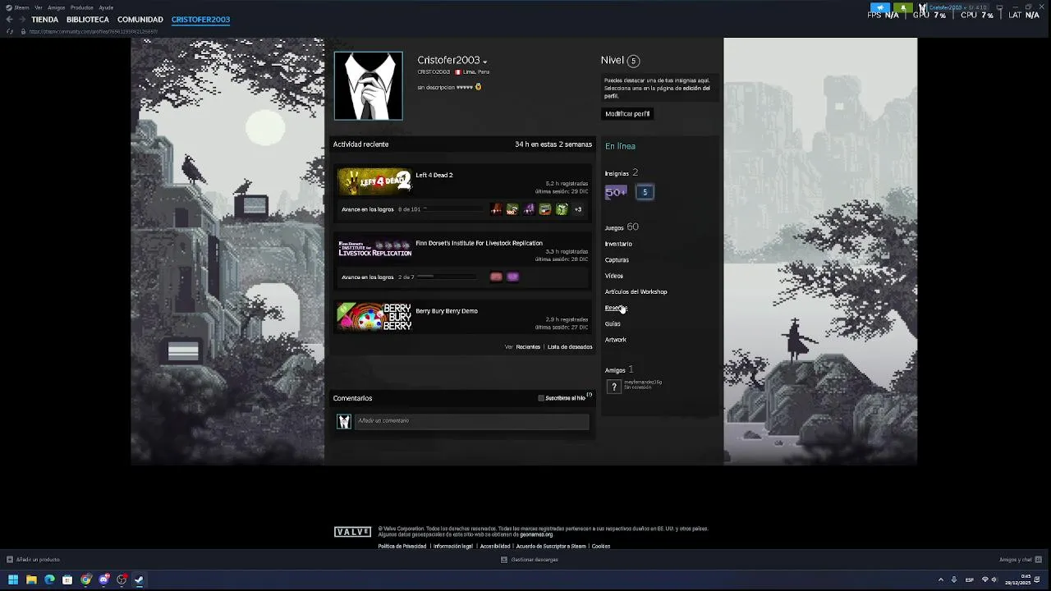Go to the TIENDA tab
Viewport: 1051px width, 591px height.
coord(45,20)
